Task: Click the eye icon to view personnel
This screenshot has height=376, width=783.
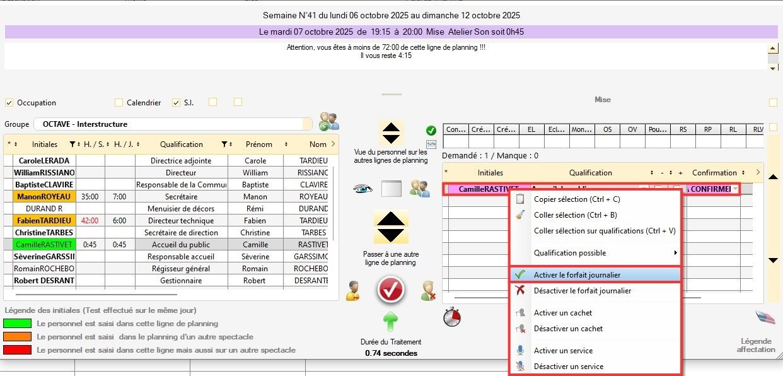Action: click(x=362, y=188)
